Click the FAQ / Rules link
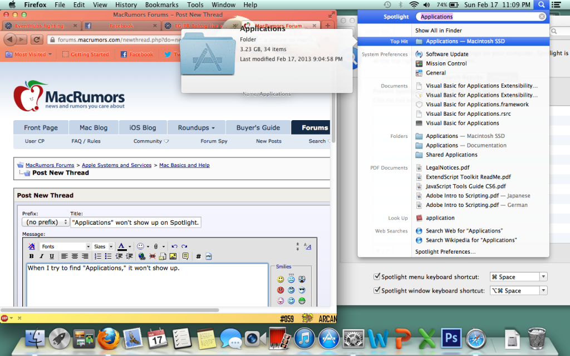Viewport: 570px width, 356px height. point(86,141)
